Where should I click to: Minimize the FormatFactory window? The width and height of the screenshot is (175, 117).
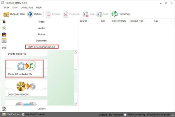(x=161, y=3)
